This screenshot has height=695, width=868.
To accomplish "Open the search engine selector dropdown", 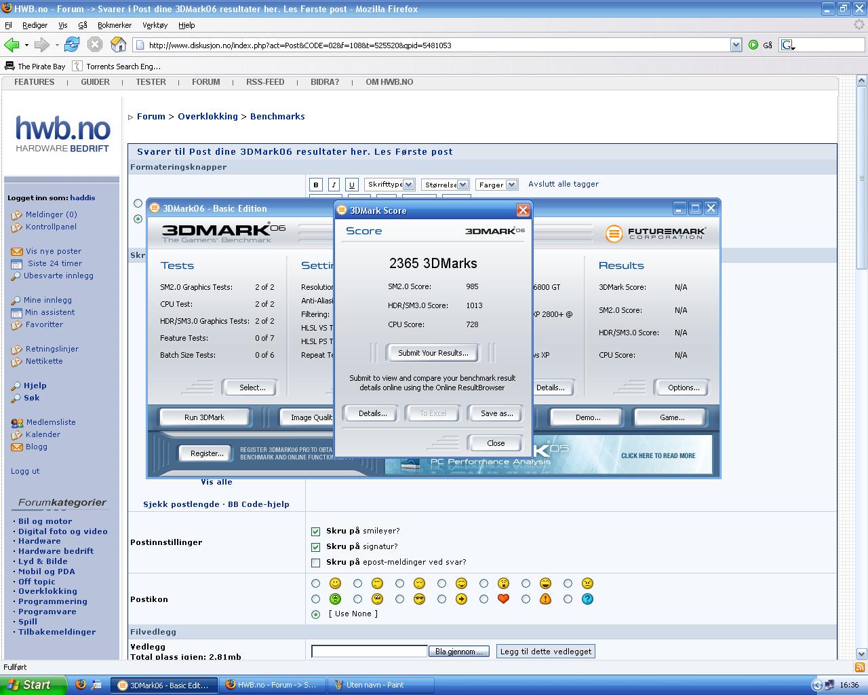I will (x=788, y=45).
